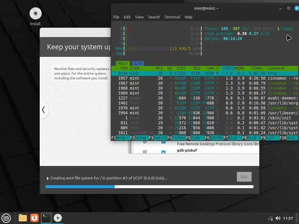Open the terminal Edit menu
Image resolution: width=299 pixels, height=224 pixels.
click(x=127, y=17)
